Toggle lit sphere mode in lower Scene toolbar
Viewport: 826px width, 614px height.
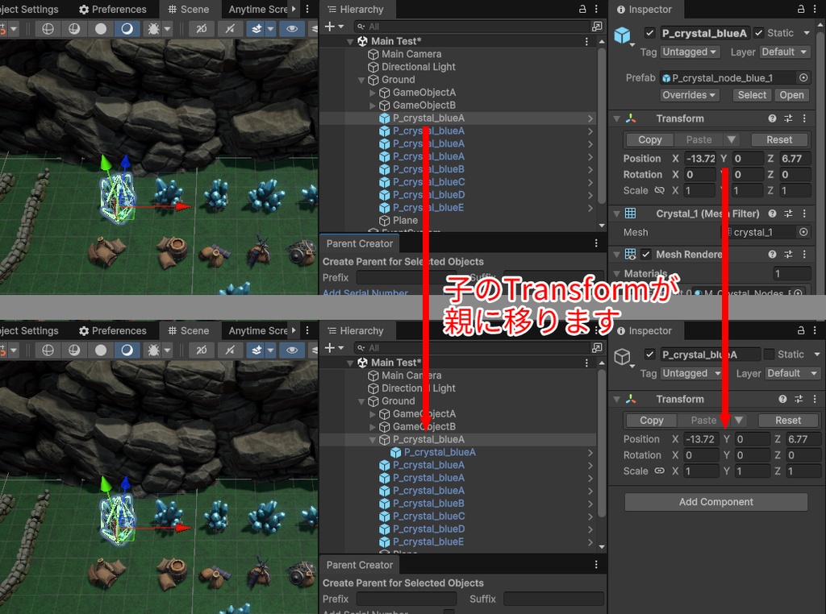click(127, 351)
